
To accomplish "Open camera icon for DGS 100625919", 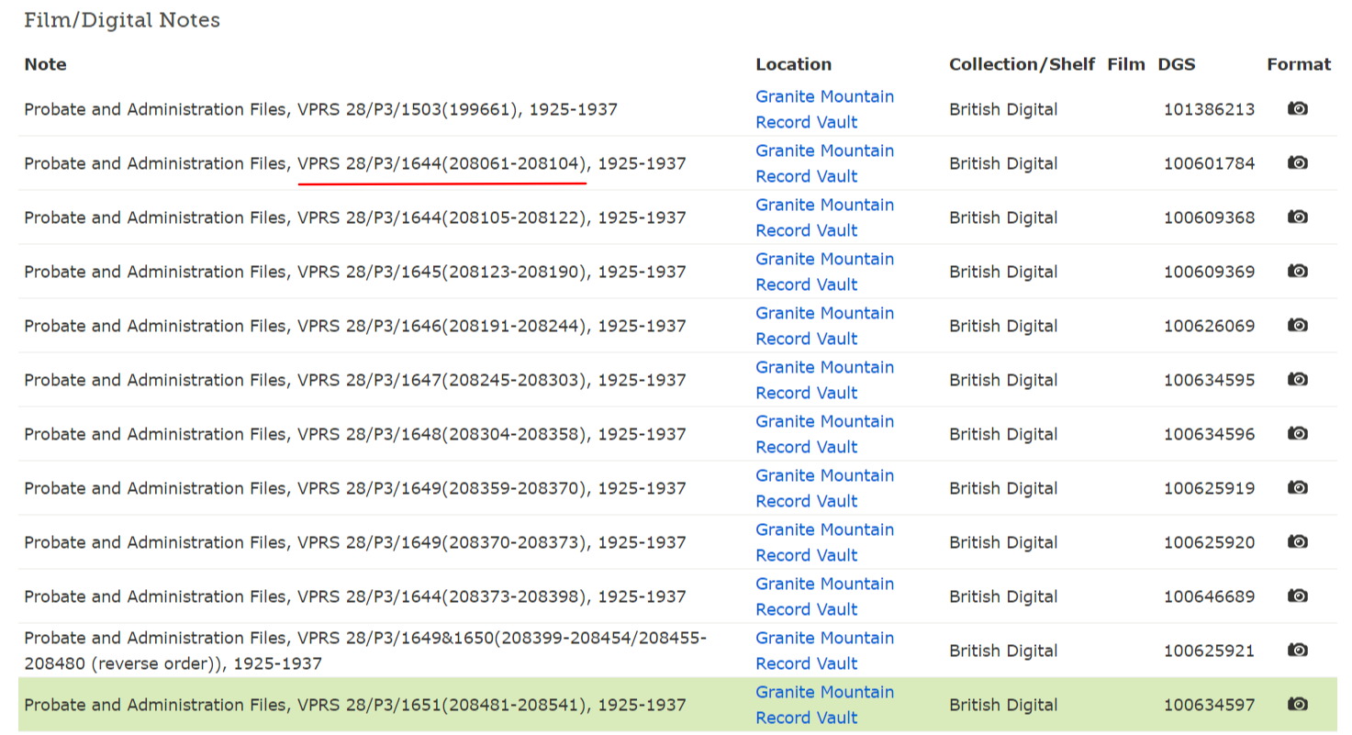I will pos(1297,487).
